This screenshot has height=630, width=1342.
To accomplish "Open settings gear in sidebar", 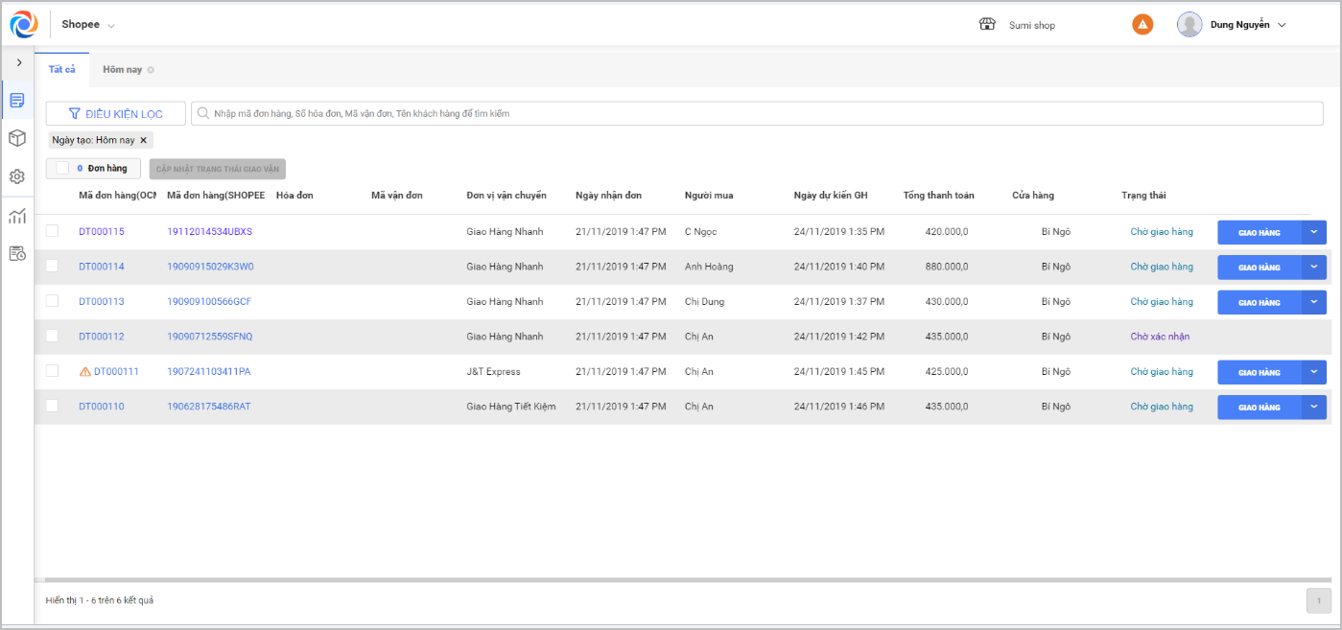I will [x=17, y=176].
